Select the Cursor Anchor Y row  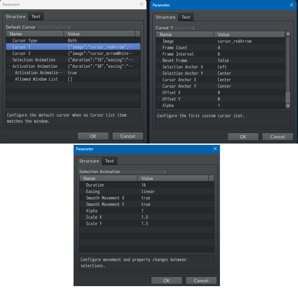click(221, 86)
